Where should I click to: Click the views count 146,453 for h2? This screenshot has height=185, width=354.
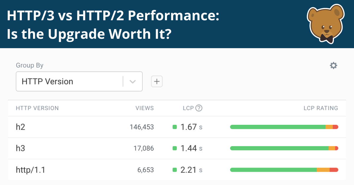pyautogui.click(x=142, y=127)
